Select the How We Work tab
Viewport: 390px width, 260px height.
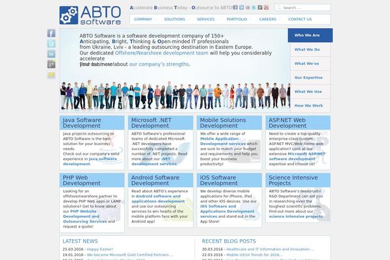coord(311,105)
